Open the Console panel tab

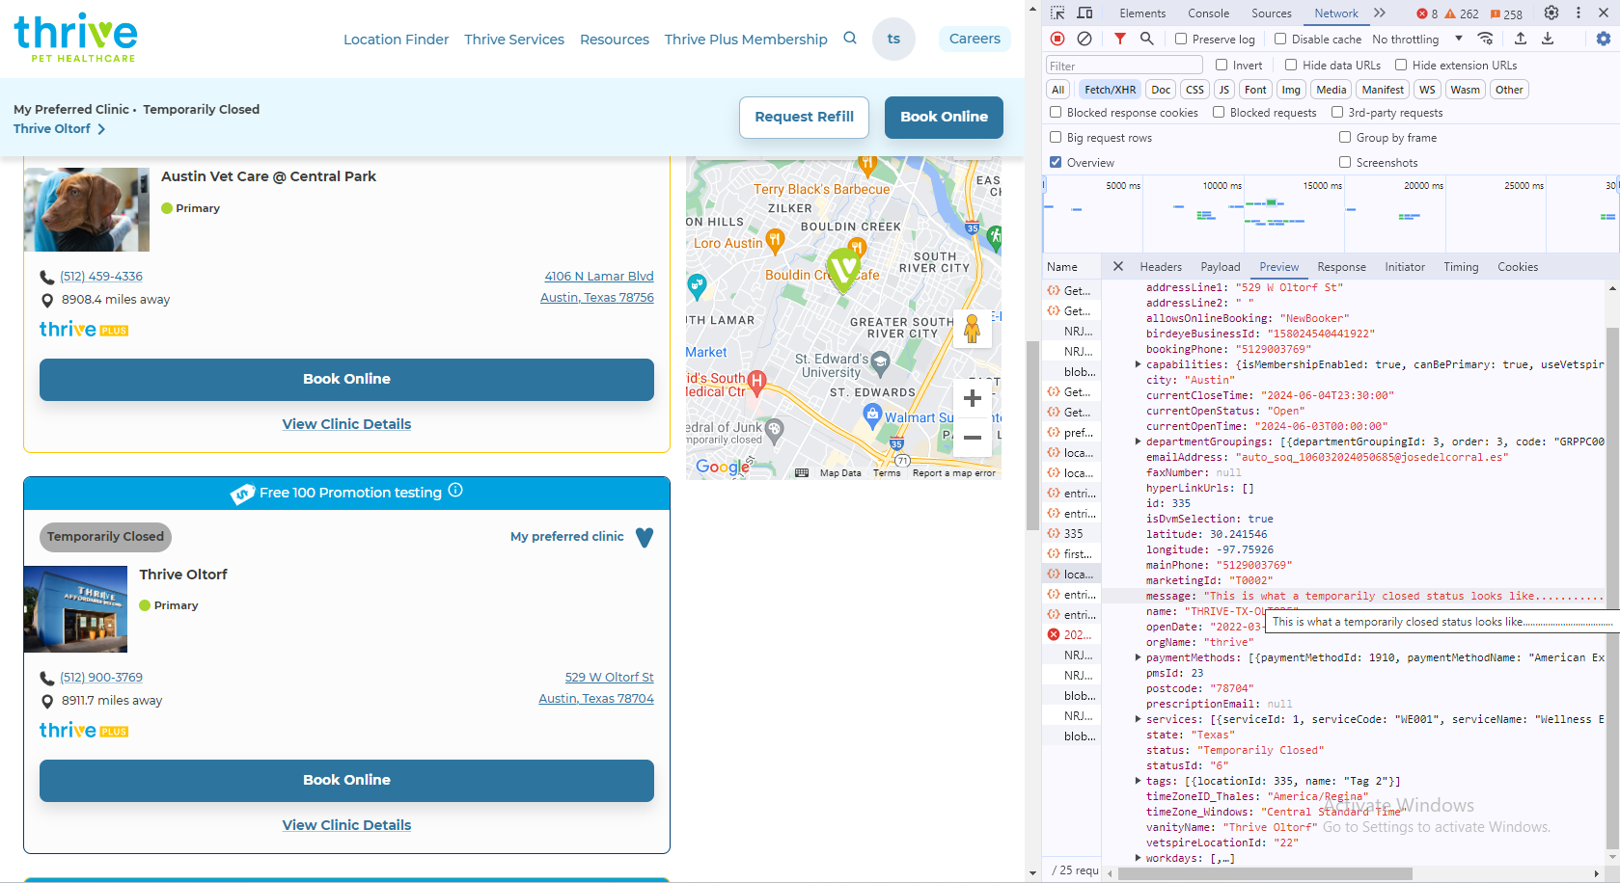coord(1208,13)
